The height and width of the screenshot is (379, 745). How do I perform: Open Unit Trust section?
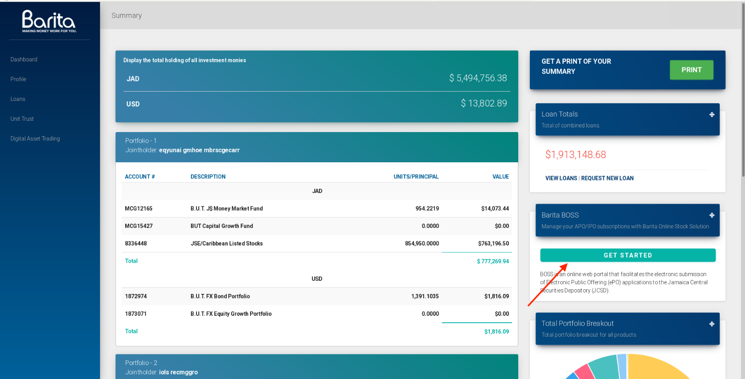(22, 119)
